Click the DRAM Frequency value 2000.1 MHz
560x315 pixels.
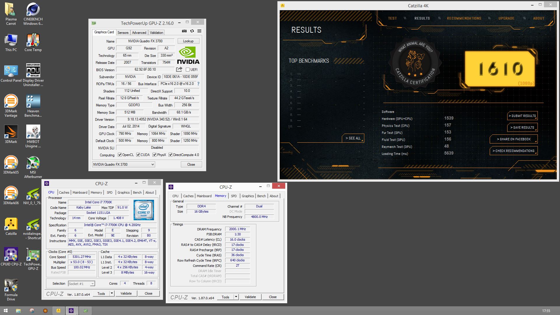click(237, 229)
